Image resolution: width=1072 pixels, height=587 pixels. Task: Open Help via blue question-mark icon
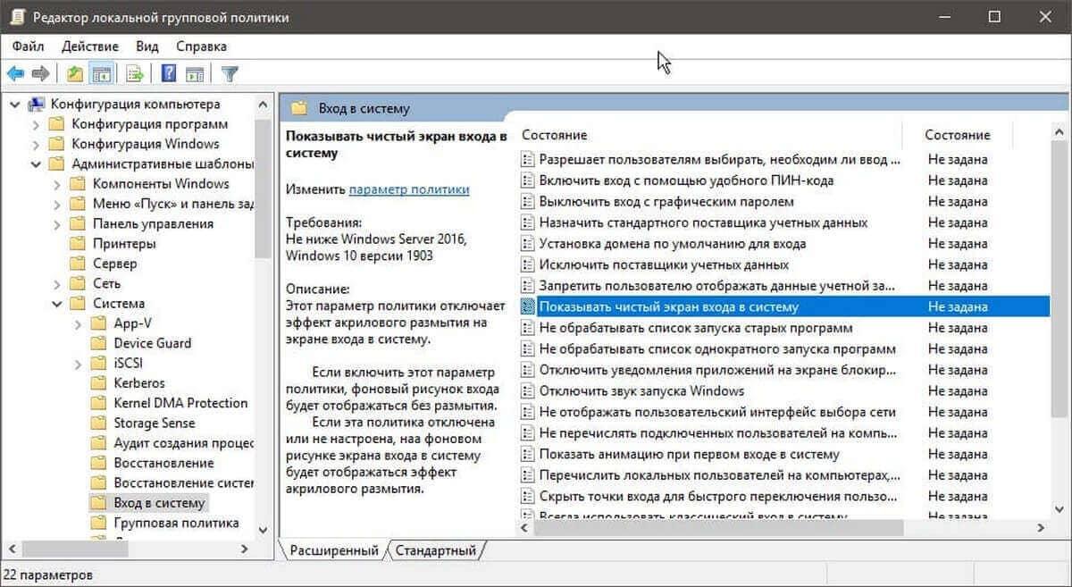click(169, 73)
